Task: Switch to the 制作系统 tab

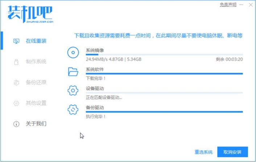Action: pos(36,62)
